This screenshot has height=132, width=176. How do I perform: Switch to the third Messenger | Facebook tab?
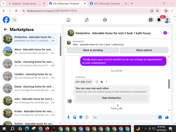(x=107, y=4)
